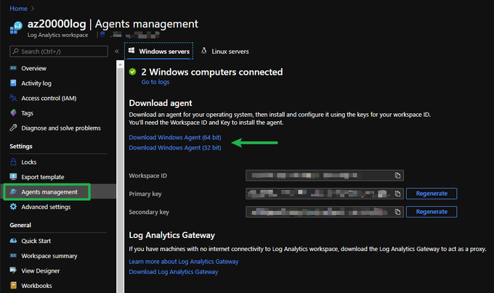Viewport: 494px width, 293px height.
Task: Click the search magnifier icon
Action: (15, 51)
